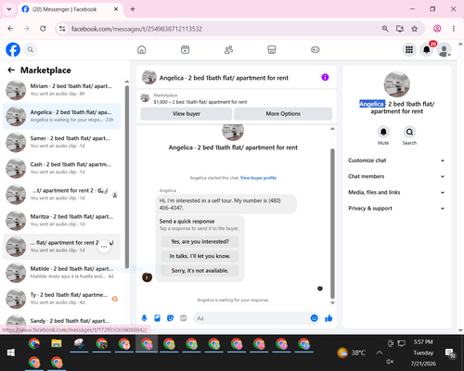Screen dimensions: 464x371
Task: Send a thumbs up like
Action: (329, 318)
